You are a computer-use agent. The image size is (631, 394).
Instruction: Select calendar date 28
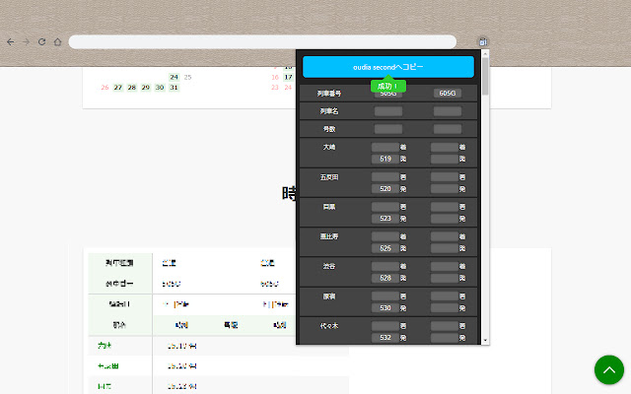tap(132, 88)
